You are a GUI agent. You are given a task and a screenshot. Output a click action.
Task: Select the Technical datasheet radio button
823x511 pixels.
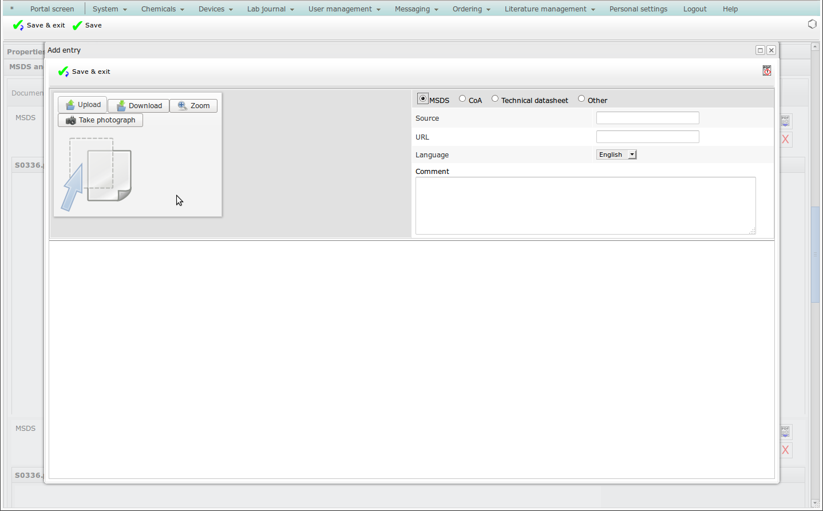coord(495,98)
